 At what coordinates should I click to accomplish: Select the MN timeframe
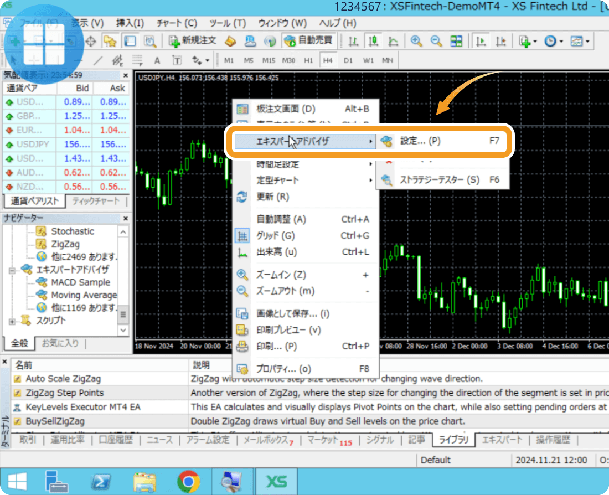(387, 60)
